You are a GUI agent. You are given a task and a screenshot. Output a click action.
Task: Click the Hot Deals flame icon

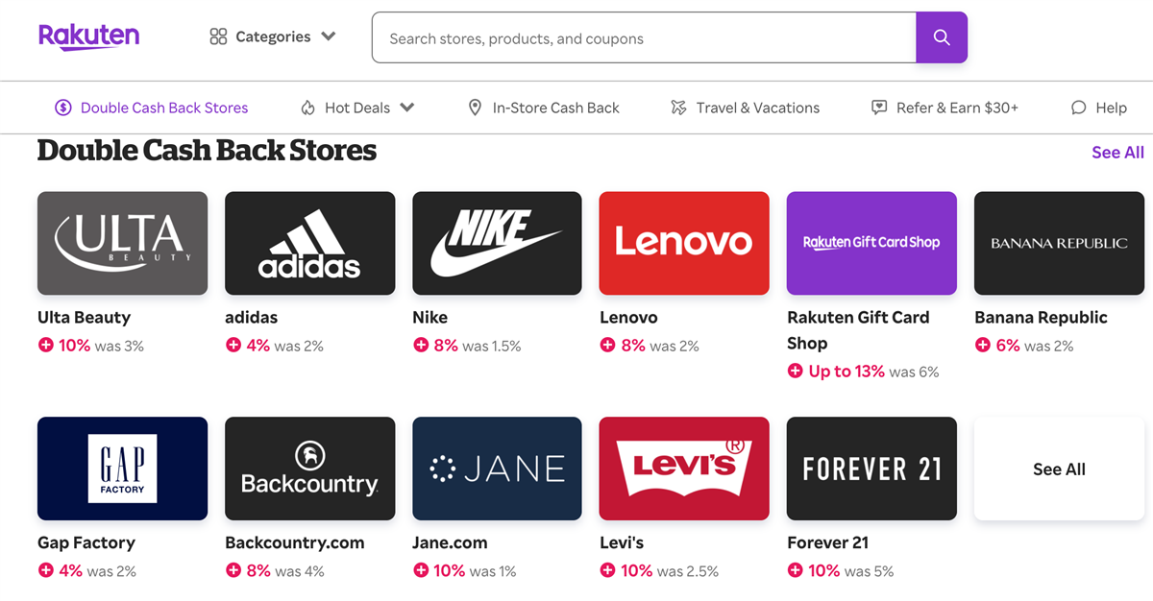307,108
